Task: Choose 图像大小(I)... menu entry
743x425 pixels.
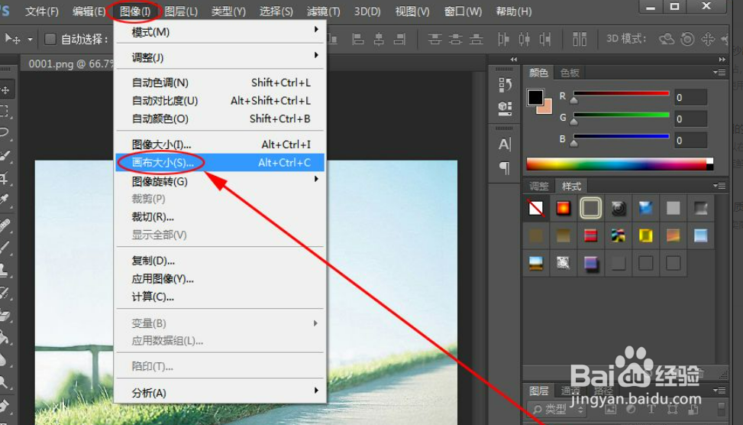Action: pyautogui.click(x=220, y=144)
